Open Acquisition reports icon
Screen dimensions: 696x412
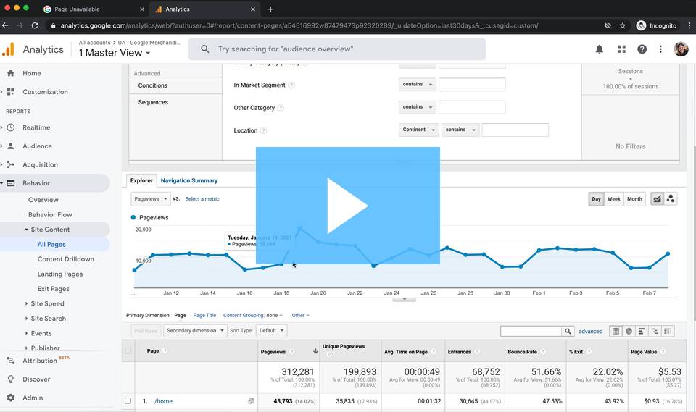(x=11, y=164)
